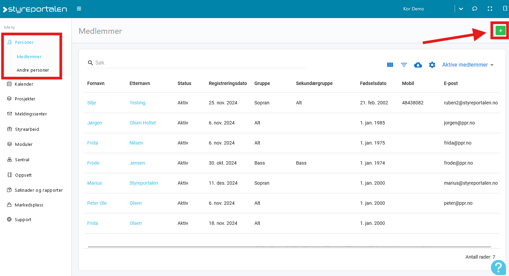
Task: Click the Søk search field
Action: click(196, 63)
